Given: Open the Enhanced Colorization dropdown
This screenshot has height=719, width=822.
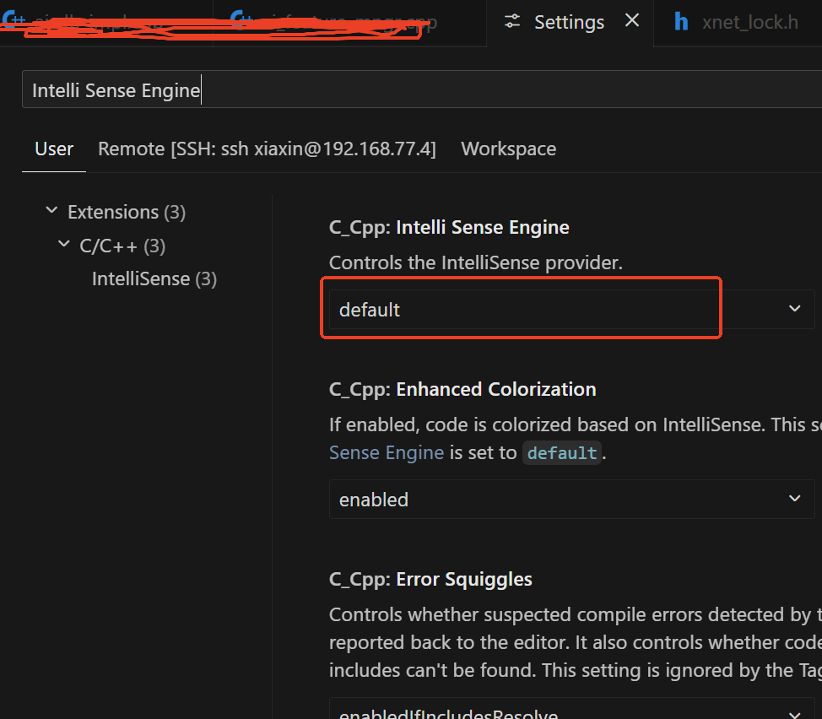Looking at the screenshot, I should pos(571,499).
